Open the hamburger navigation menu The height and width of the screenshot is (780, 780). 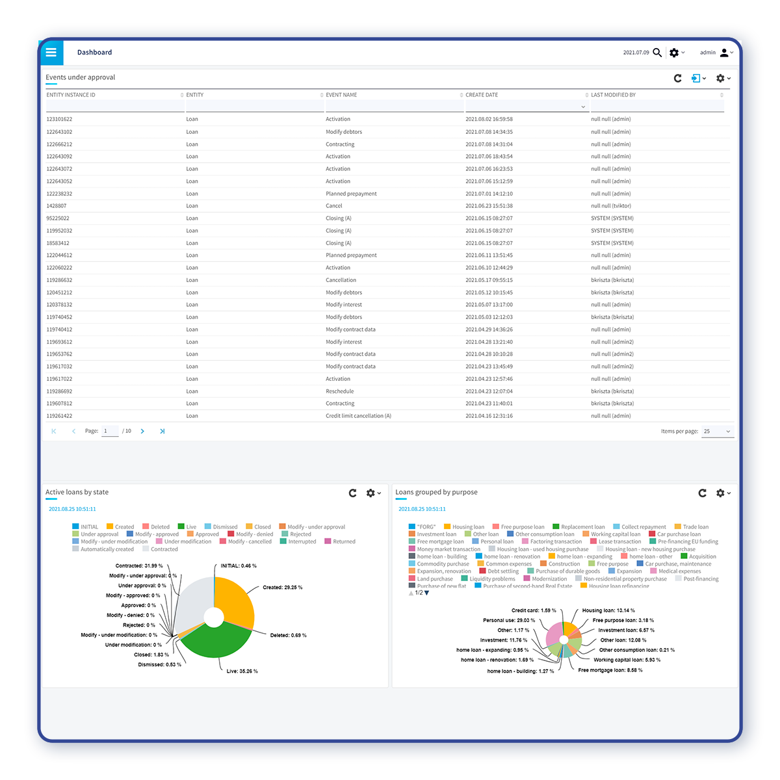(51, 53)
